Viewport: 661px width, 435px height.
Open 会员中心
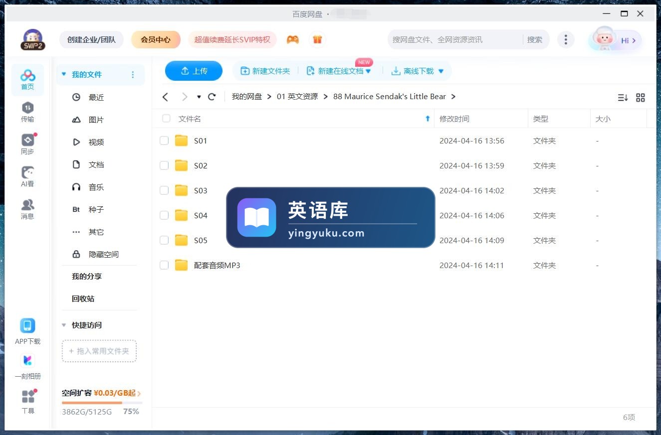coord(156,40)
